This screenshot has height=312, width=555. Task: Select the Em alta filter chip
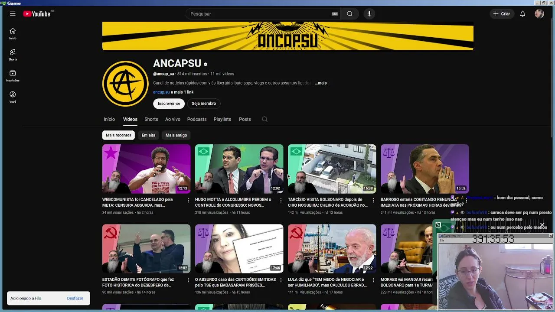148,135
